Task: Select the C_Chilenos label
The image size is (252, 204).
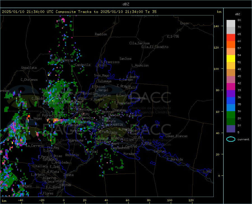Action: 29,80
